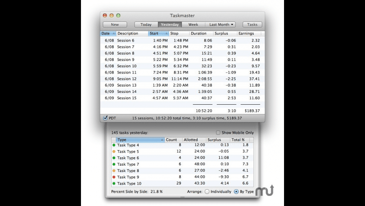365x206 pixels.
Task: Select the Session 14 row
Action: click(x=182, y=92)
